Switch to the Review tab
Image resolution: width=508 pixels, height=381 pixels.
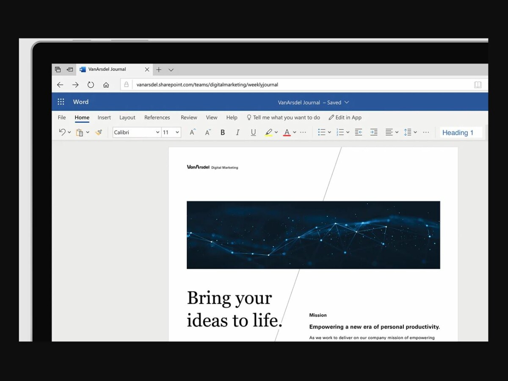coord(189,118)
